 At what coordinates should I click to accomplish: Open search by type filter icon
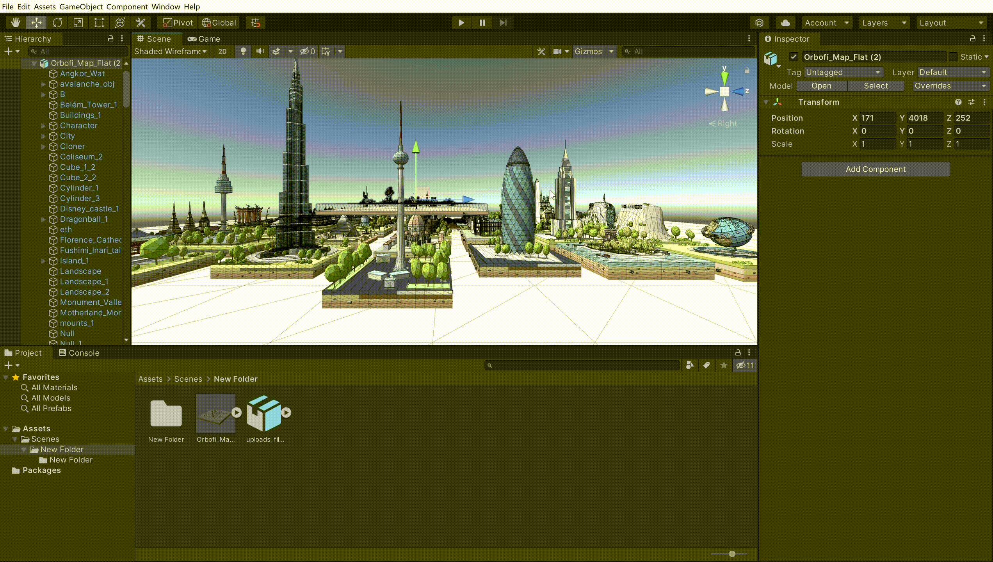(690, 365)
